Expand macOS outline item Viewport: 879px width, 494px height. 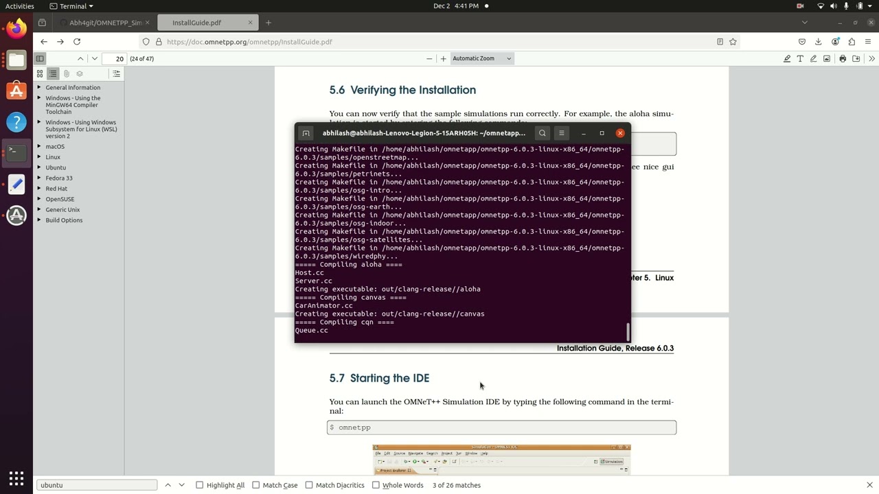point(39,146)
